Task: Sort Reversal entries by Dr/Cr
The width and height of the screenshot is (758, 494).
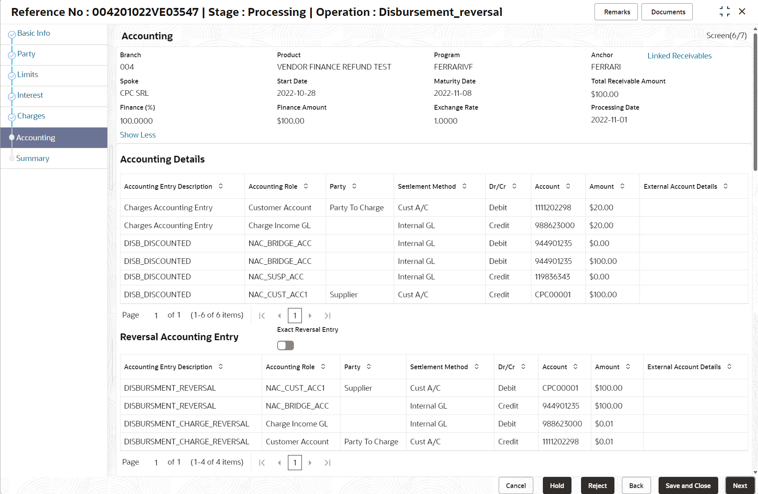Action: (x=523, y=366)
